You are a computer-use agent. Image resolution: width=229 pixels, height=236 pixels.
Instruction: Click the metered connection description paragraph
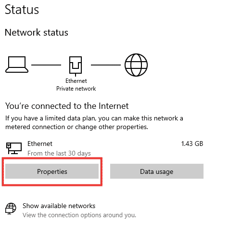coord(94,123)
